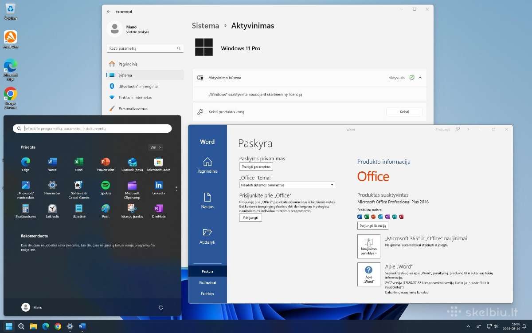Open Microsoft Edge desktop shortcut
The image size is (532, 333).
[x=11, y=70]
